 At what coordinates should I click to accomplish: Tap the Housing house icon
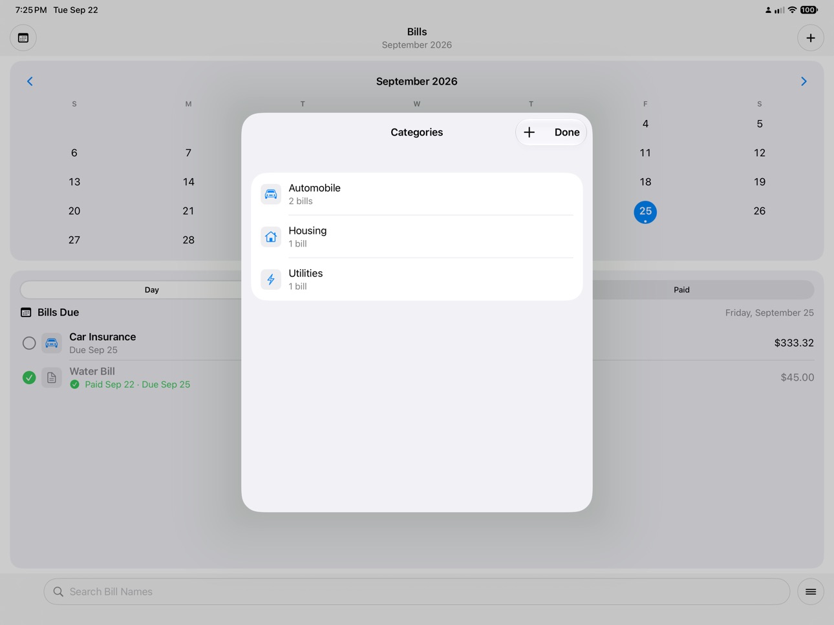coord(271,237)
